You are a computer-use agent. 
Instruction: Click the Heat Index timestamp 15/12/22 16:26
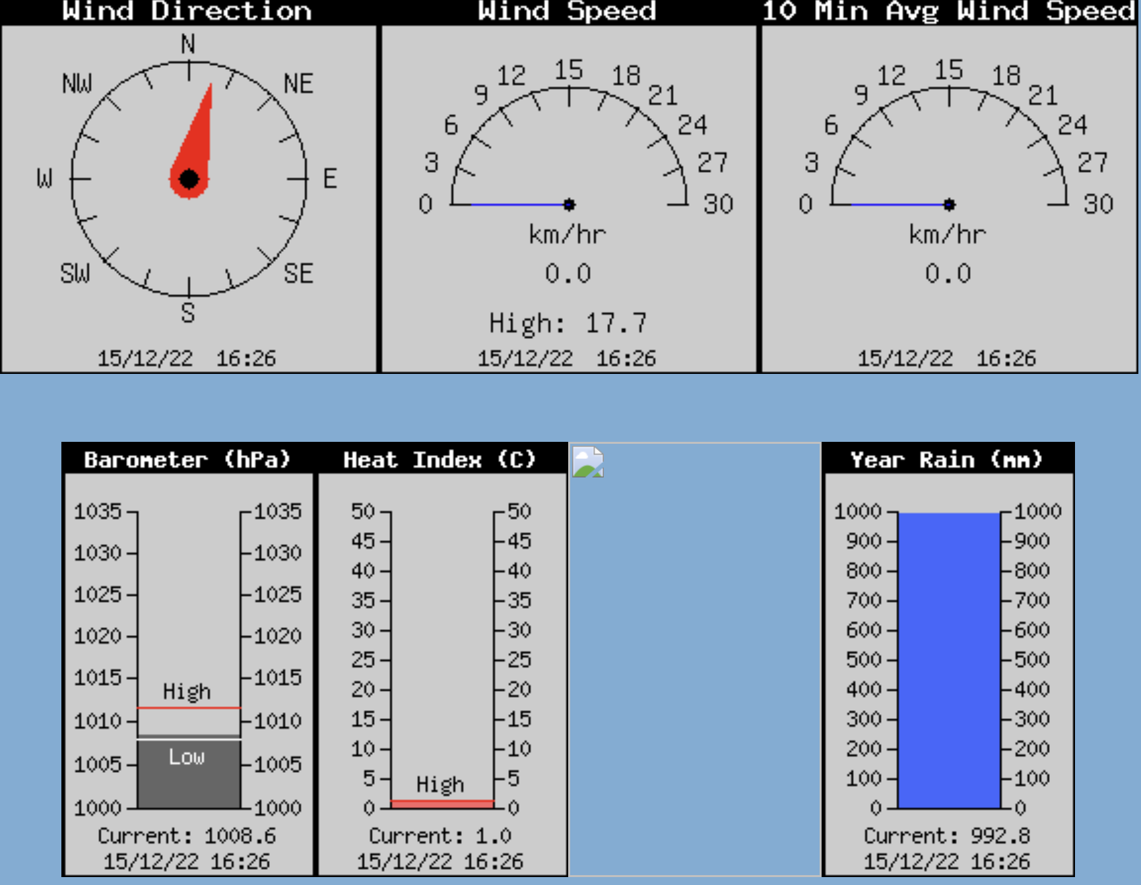tap(440, 861)
